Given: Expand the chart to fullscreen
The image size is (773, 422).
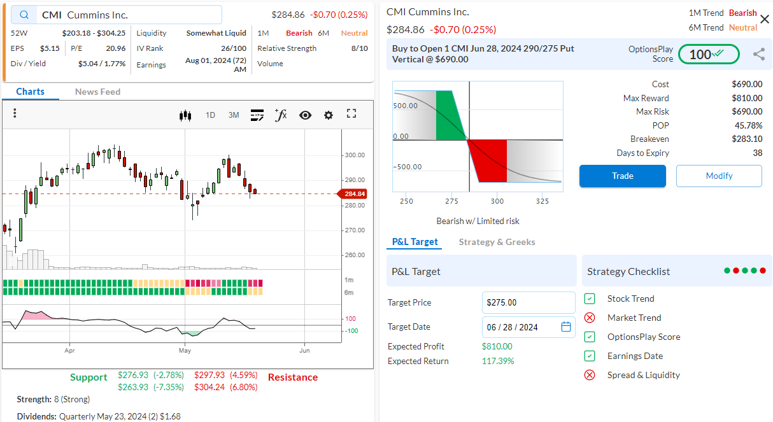Looking at the screenshot, I should pos(351,114).
